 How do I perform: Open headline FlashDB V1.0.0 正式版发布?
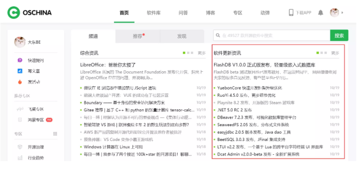264,65
